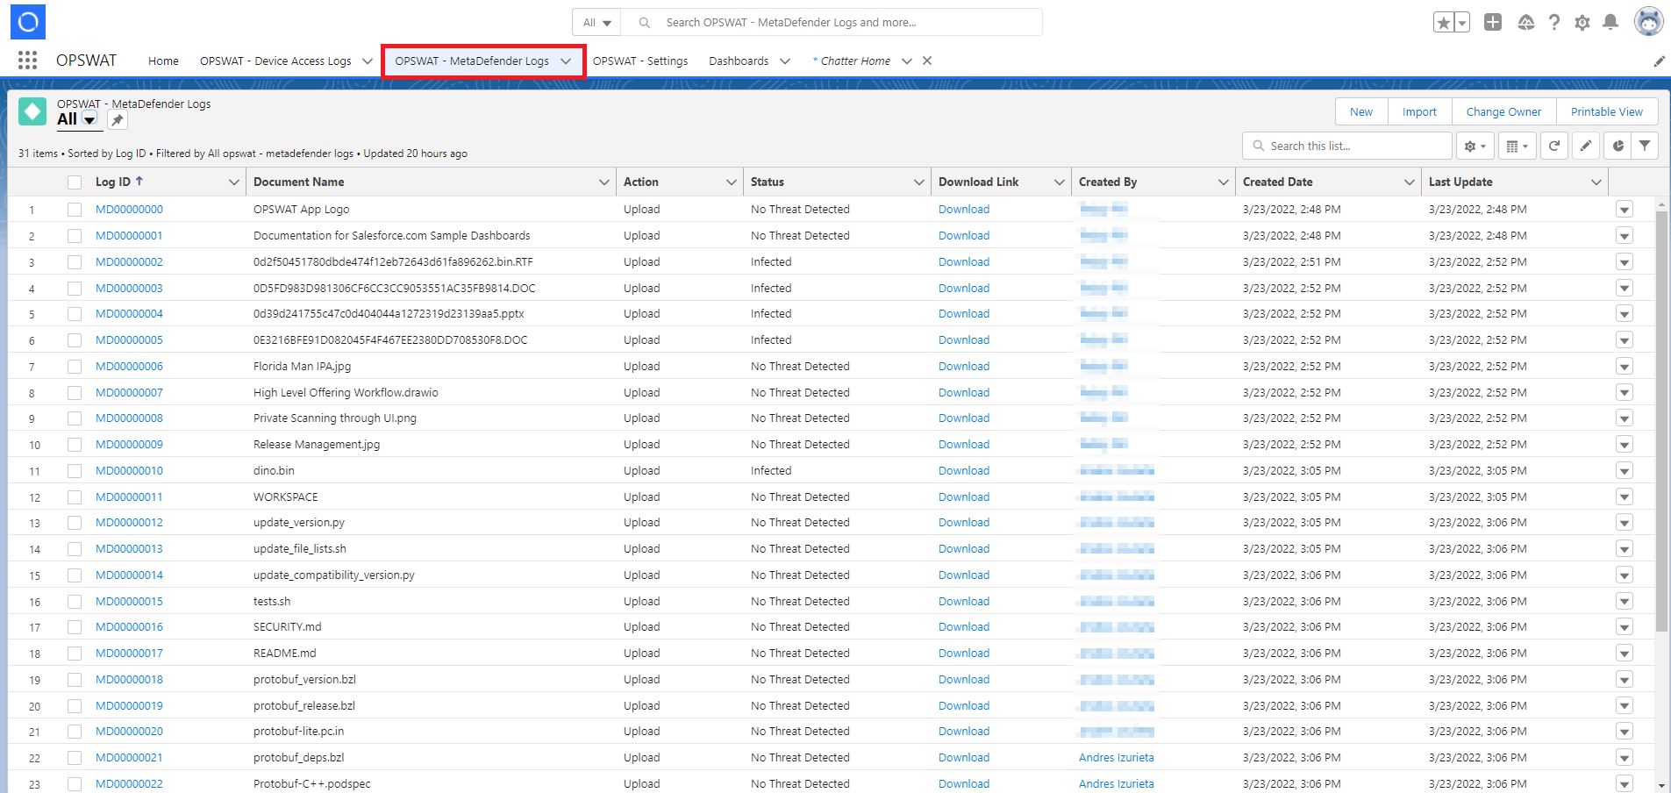Pin the All list view
The image size is (1671, 793).
click(x=118, y=120)
